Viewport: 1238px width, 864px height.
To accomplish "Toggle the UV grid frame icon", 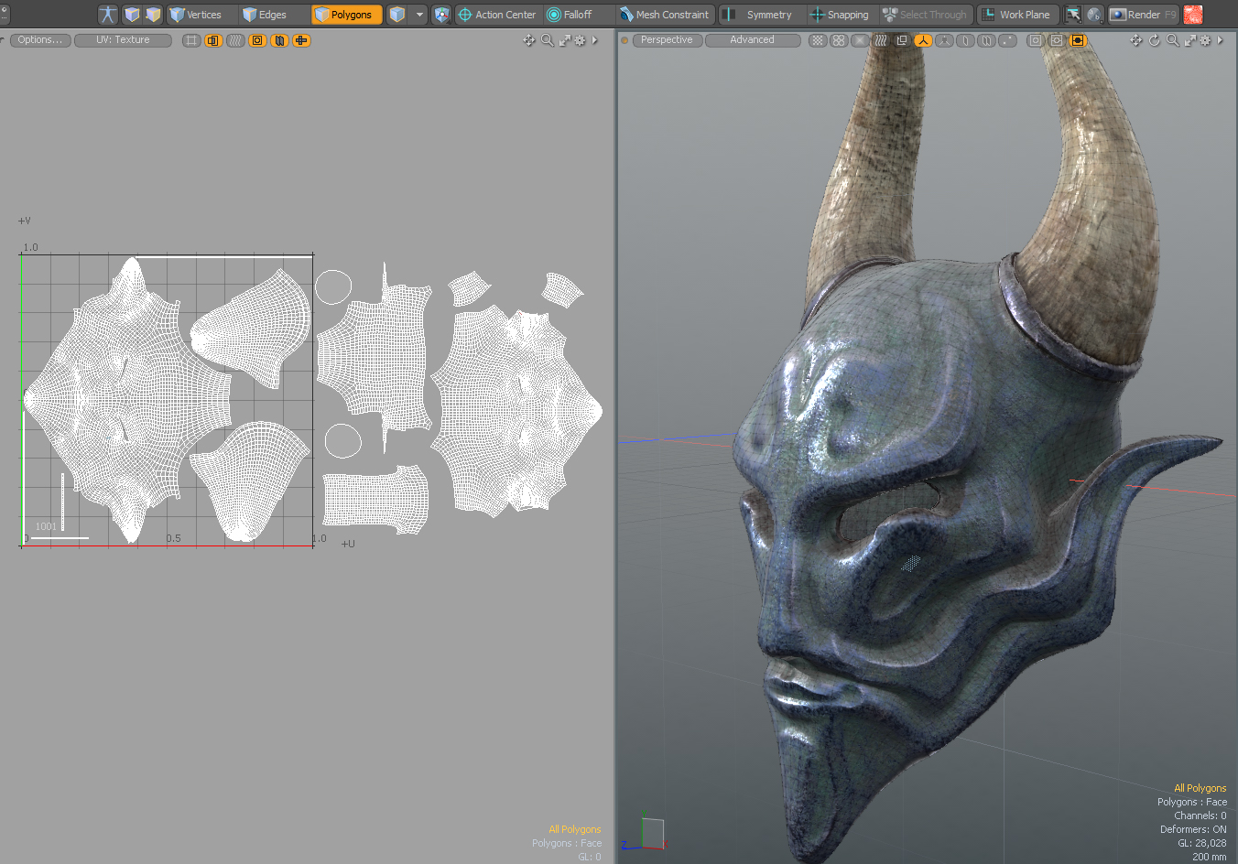I will (x=191, y=40).
